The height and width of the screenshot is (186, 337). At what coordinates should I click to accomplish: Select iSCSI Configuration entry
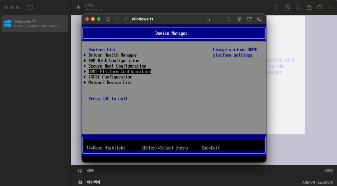110,77
